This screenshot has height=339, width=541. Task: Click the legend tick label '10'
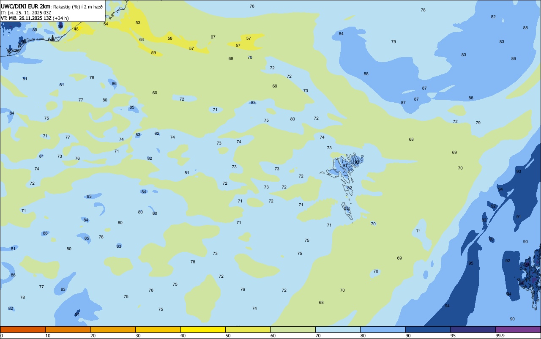click(48, 336)
